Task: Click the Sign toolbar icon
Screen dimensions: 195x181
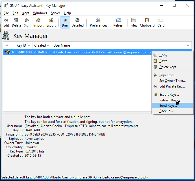Action: [x=27, y=23]
